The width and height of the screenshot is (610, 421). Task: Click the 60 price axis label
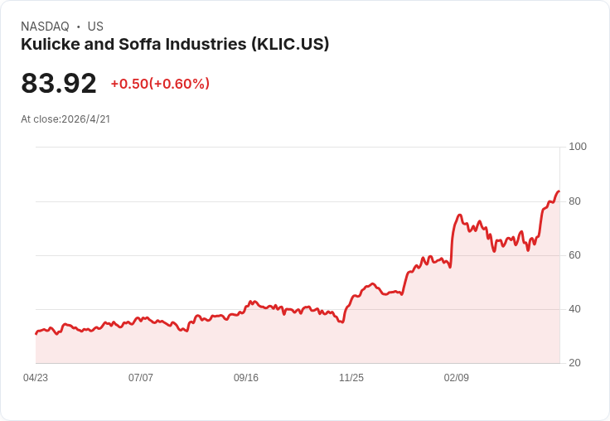coord(574,255)
